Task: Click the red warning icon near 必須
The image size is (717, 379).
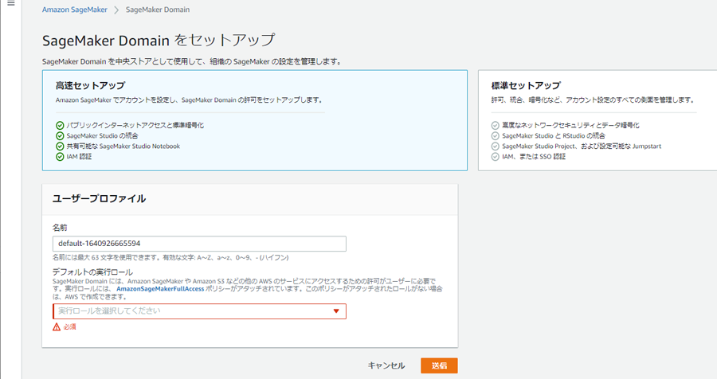Action: (x=57, y=327)
